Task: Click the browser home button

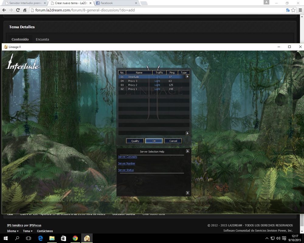Action: (x=25, y=10)
